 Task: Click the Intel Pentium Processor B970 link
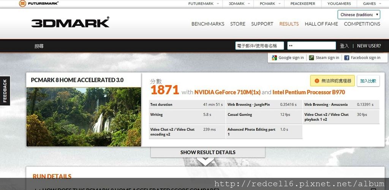308,92
